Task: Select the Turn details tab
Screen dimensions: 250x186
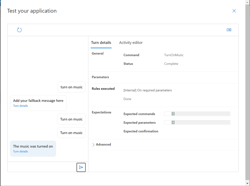Action: click(x=101, y=43)
